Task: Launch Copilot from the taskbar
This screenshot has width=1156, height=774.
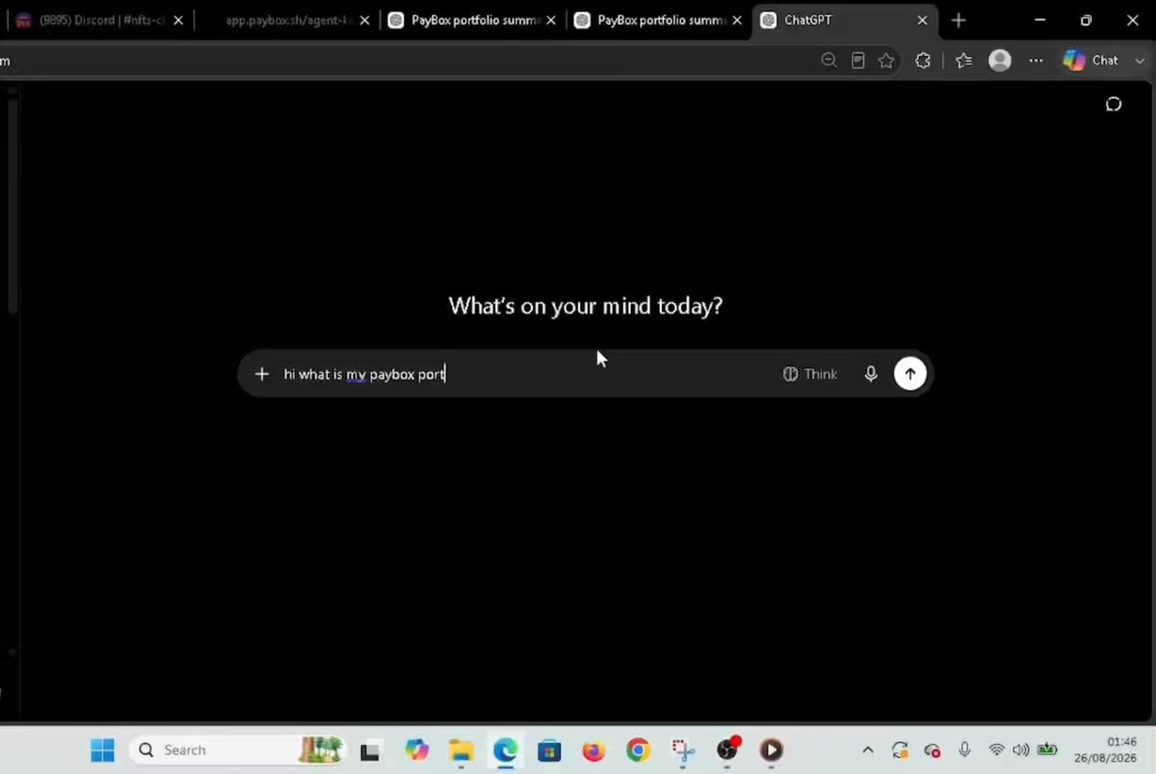Action: coord(416,750)
